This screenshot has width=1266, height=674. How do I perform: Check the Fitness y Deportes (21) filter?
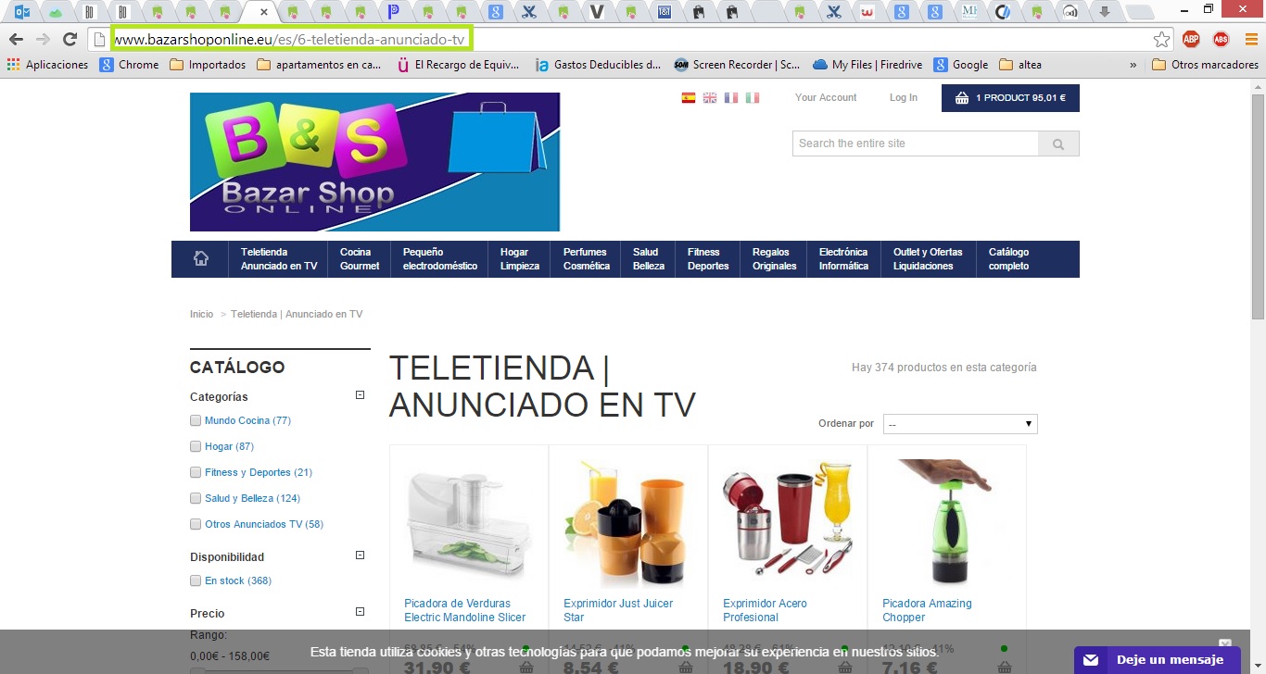click(196, 472)
